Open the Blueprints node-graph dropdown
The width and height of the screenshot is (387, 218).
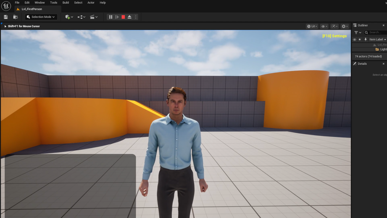pos(81,17)
